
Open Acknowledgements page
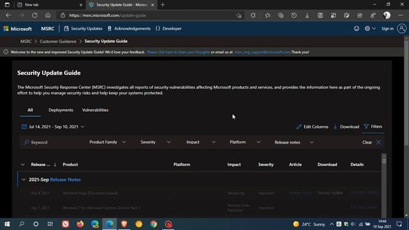(129, 28)
